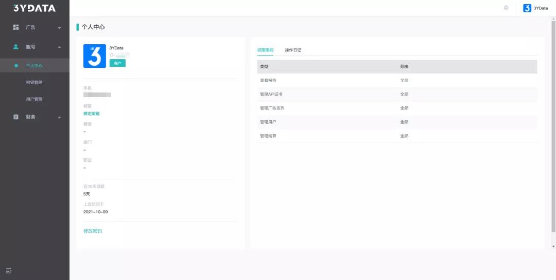Click the 管理API证书 permission row

click(397, 94)
